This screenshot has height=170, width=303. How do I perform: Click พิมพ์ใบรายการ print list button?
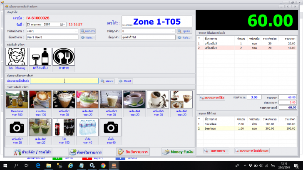point(85,152)
